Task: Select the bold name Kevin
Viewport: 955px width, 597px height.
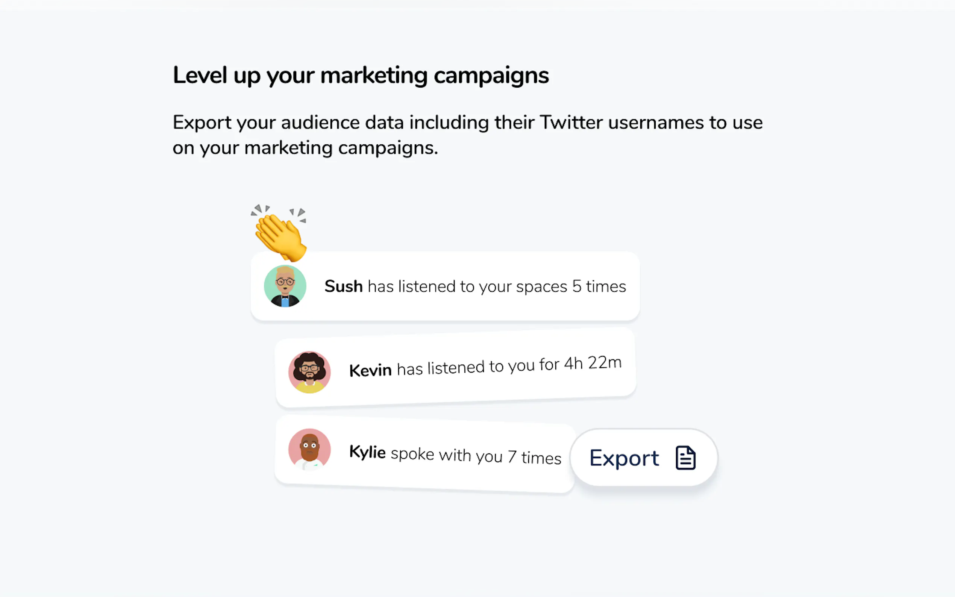Action: pyautogui.click(x=370, y=370)
